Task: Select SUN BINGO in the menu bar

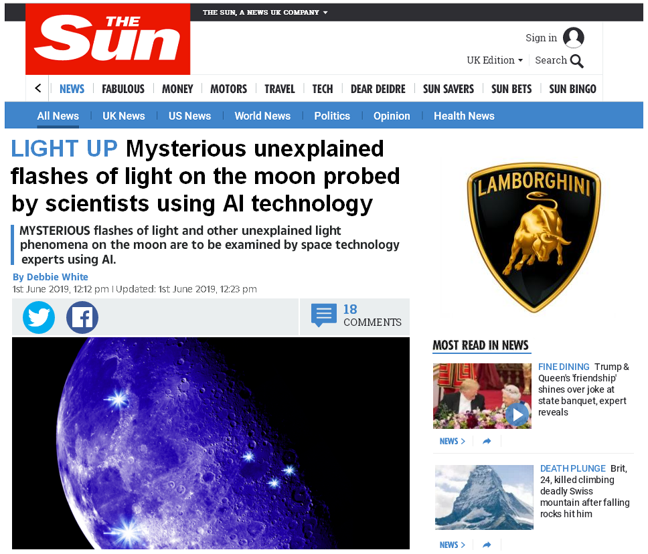Action: [x=572, y=89]
